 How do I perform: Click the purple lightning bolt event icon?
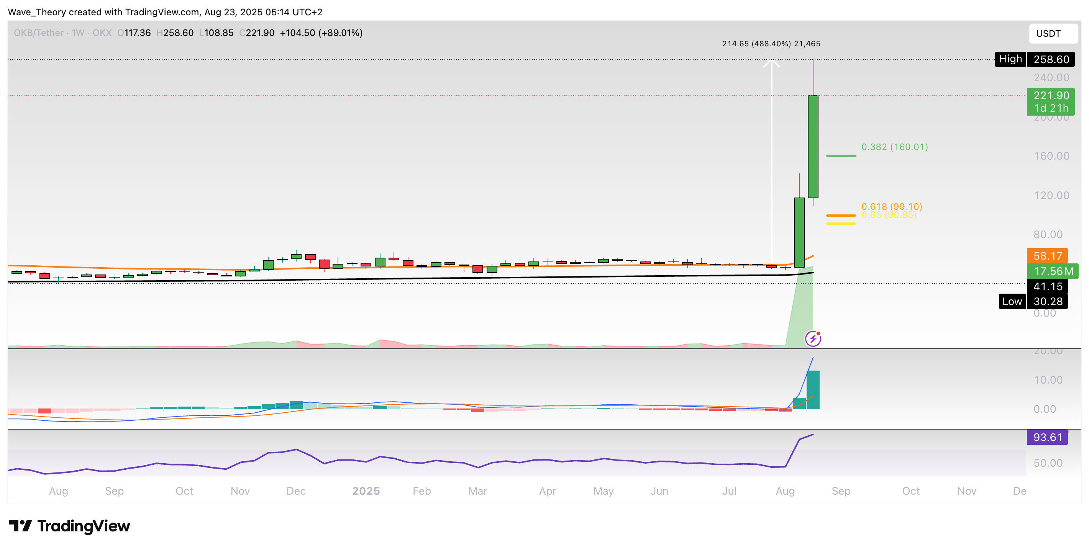point(812,339)
